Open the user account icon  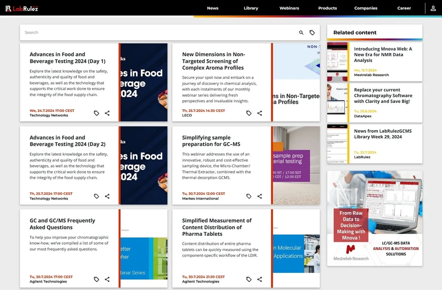pyautogui.click(x=433, y=8)
